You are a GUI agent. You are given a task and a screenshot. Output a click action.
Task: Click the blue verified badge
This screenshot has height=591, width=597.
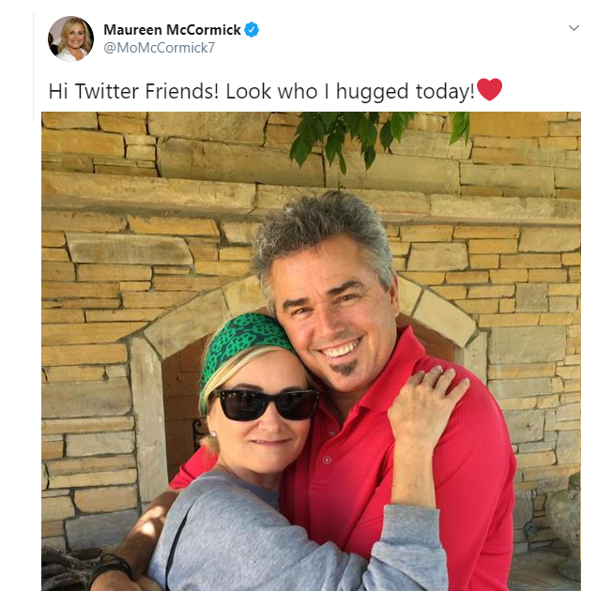pos(252,30)
